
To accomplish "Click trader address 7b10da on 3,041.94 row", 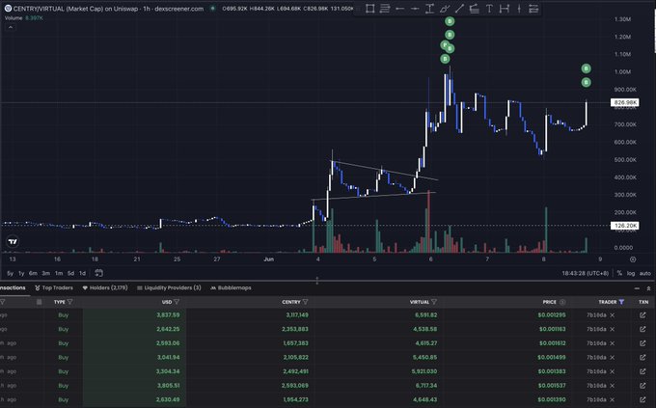I will pyautogui.click(x=596, y=358).
